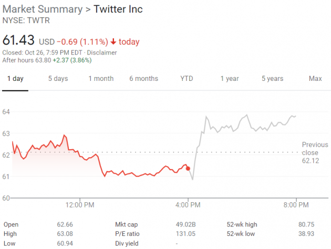Click the Market Summary breadcrumb
This screenshot has height=249, width=331.
coord(42,9)
